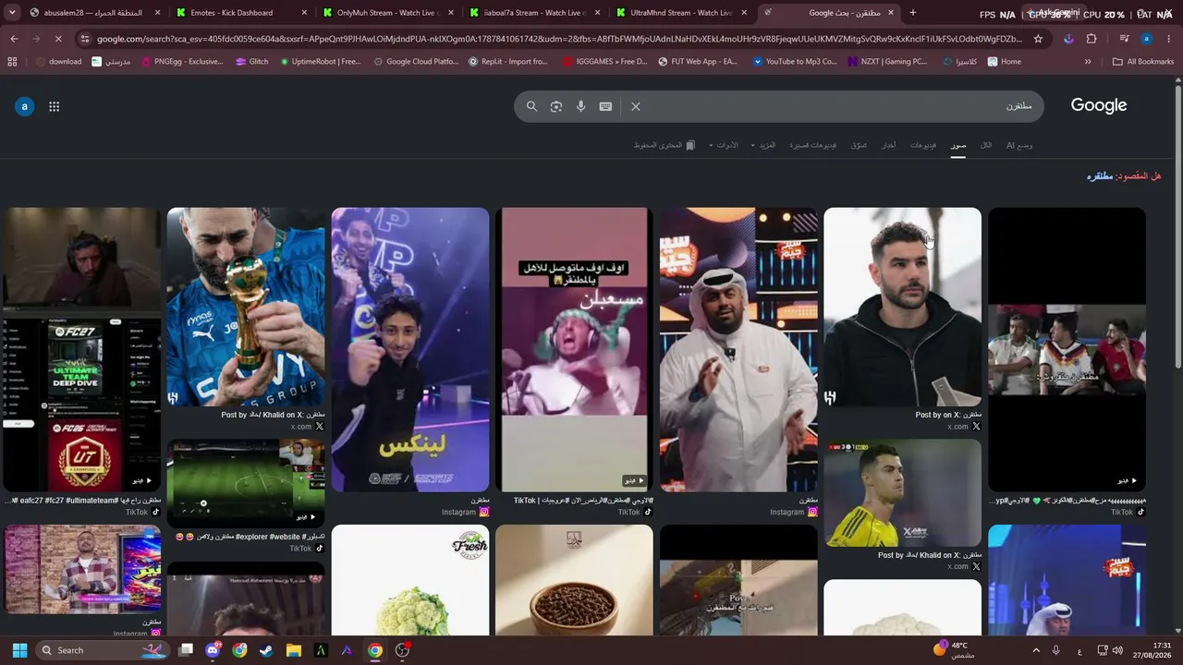1183x665 pixels.
Task: Open the Ronaldo yellow jersey image
Action: click(x=902, y=492)
